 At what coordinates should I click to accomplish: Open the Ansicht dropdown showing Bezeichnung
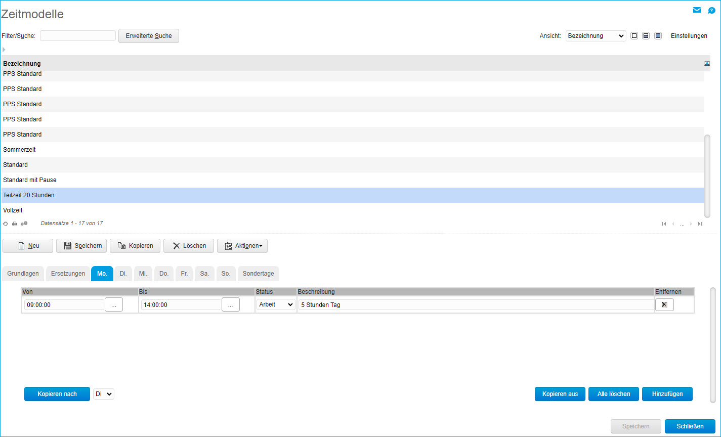(x=596, y=36)
